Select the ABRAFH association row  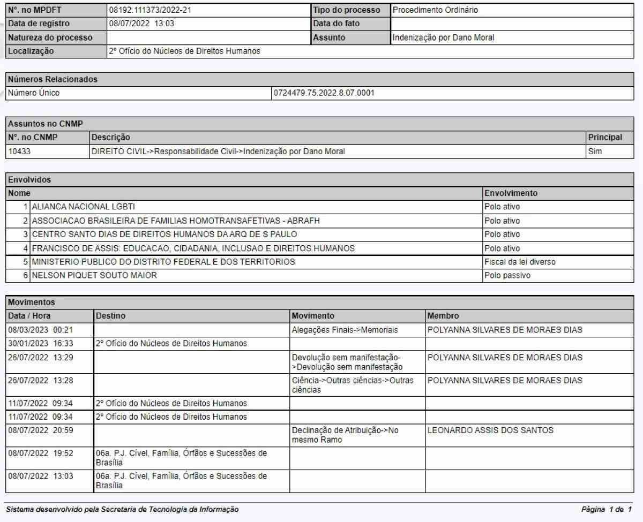click(176, 220)
